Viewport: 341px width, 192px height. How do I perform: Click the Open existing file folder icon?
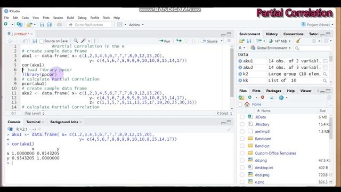point(29,25)
